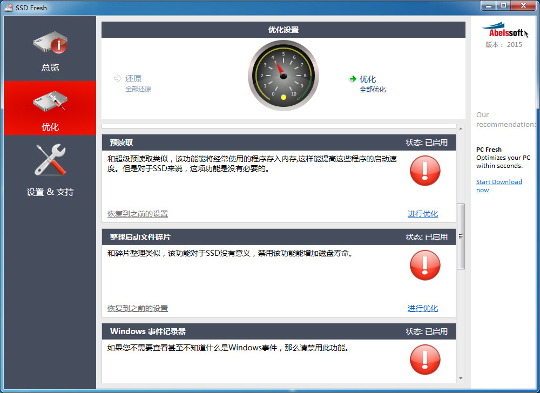The width and height of the screenshot is (540, 393).
Task: Select the 优化 optimization sidebar icon
Action: pos(50,101)
